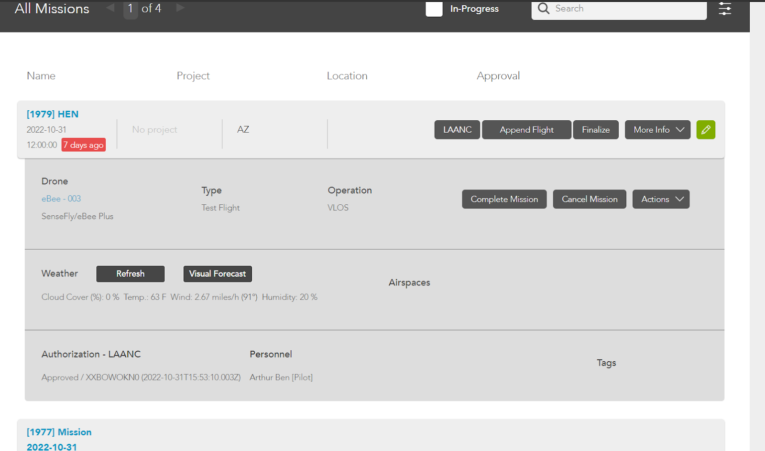Image resolution: width=765 pixels, height=451 pixels.
Task: Go to the previous page arrow
Action: [x=110, y=8]
